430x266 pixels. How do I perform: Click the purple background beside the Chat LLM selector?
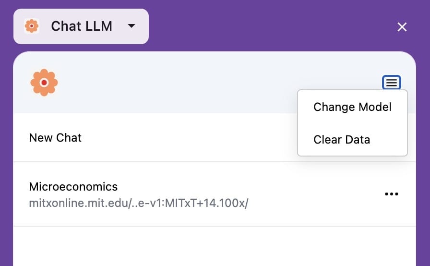point(269,26)
